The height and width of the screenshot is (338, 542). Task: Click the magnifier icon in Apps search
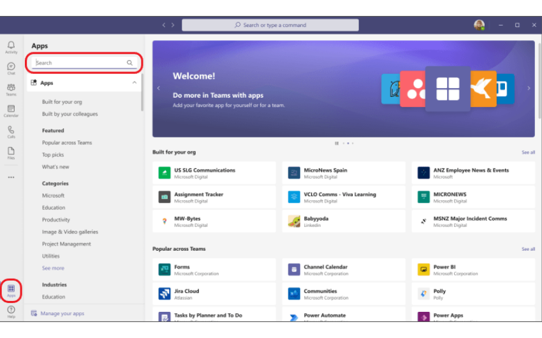click(x=129, y=62)
